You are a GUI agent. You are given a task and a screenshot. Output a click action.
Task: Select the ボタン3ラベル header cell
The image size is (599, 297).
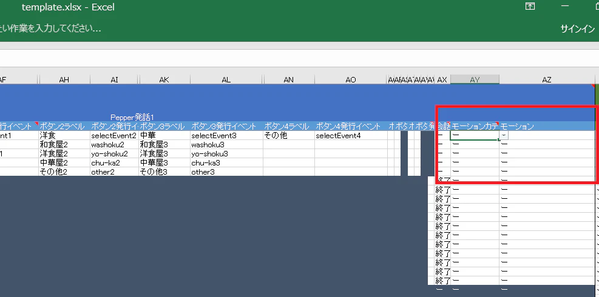tap(164, 126)
